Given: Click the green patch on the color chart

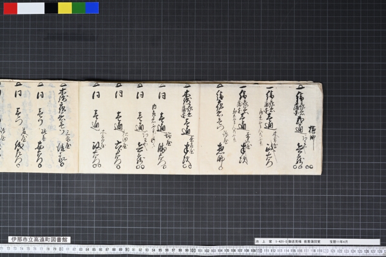Looking at the screenshot, I should [79, 8].
